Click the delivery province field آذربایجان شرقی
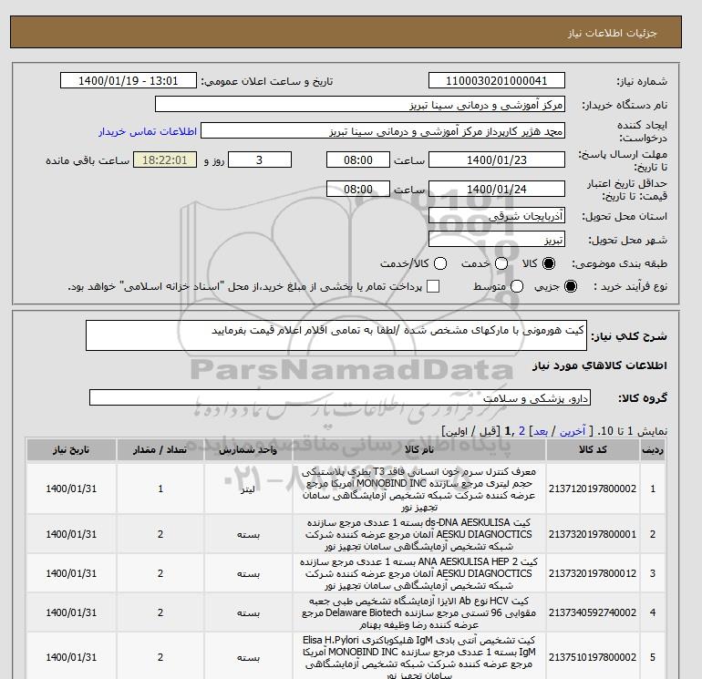702x679 pixels. [497, 216]
